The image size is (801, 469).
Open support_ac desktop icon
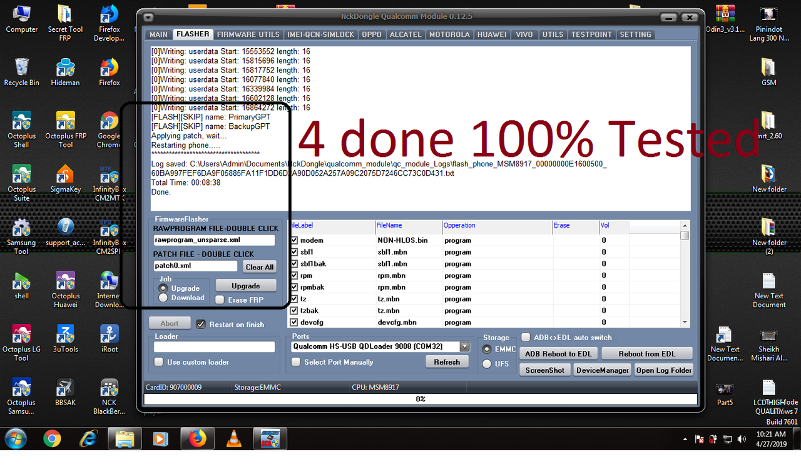[65, 232]
